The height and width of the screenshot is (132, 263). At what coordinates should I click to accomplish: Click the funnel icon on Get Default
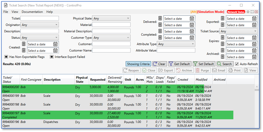tap(171, 64)
